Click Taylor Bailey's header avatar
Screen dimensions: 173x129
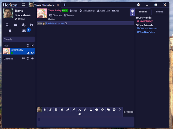click(x=42, y=14)
